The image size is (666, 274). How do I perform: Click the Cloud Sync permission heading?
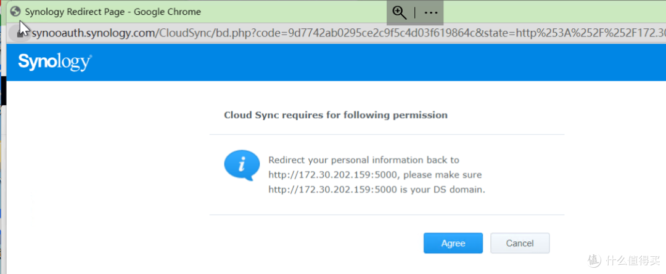coord(335,115)
